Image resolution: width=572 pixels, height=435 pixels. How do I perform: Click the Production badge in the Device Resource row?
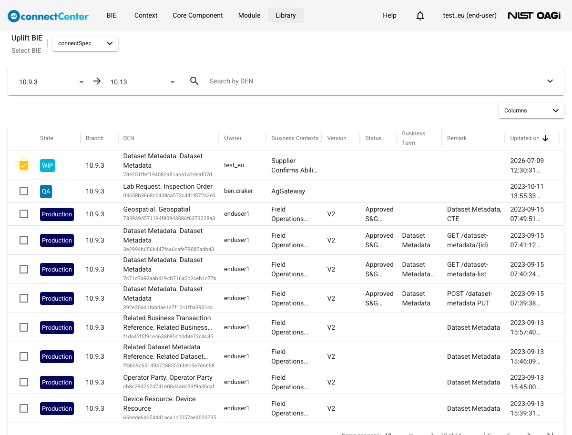tap(57, 409)
